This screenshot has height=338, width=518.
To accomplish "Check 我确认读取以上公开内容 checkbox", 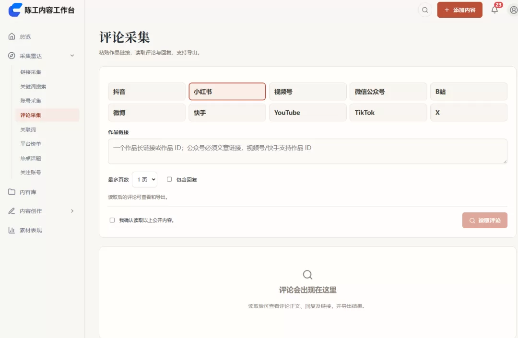I will pos(112,220).
